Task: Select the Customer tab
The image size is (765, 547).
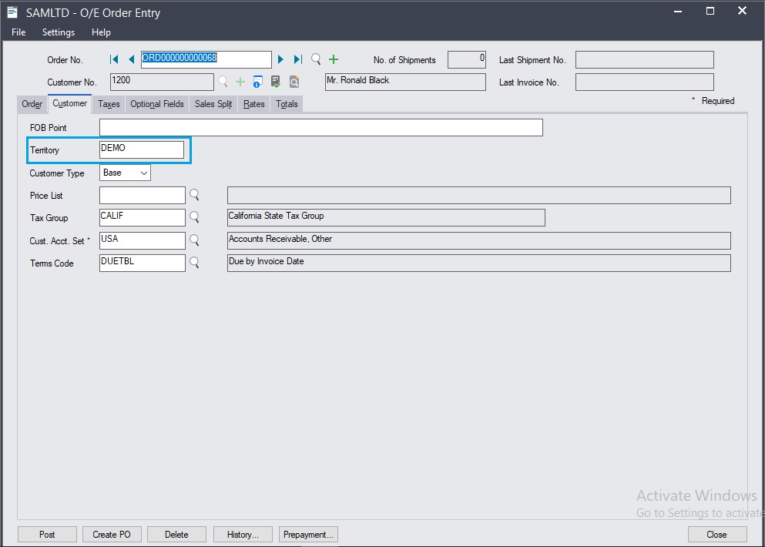Action: 70,103
